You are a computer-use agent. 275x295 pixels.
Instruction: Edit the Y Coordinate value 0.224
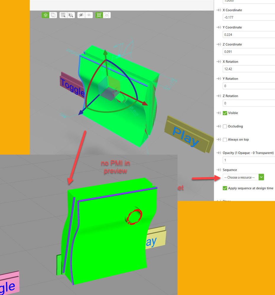tap(249, 35)
